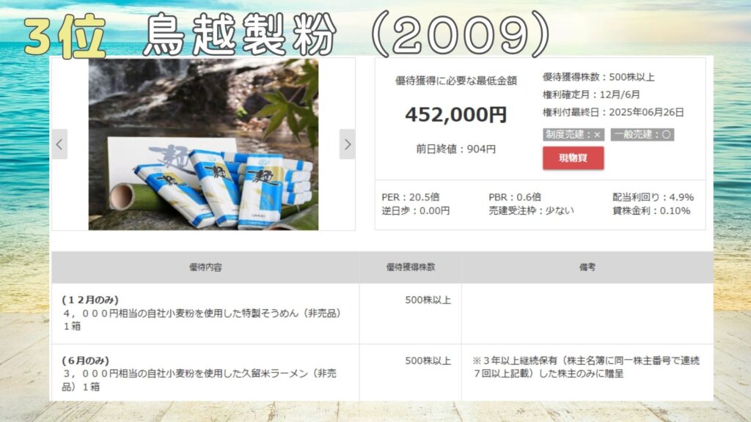Image resolution: width=751 pixels, height=422 pixels.
Task: Click the PER：20.5倍 value
Action: point(411,197)
